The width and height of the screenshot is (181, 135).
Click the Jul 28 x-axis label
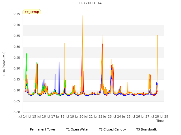point(155,116)
